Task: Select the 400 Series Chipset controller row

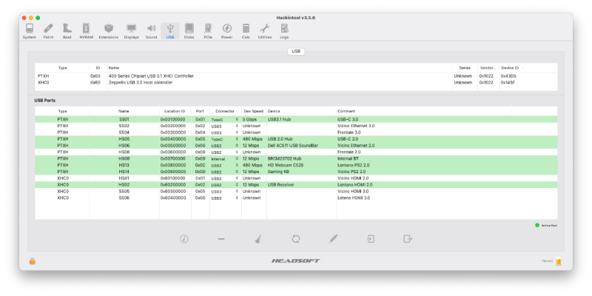Action: pyautogui.click(x=296, y=76)
